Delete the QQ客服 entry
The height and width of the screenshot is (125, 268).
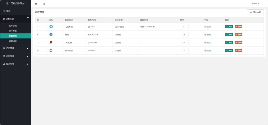[x=238, y=42]
